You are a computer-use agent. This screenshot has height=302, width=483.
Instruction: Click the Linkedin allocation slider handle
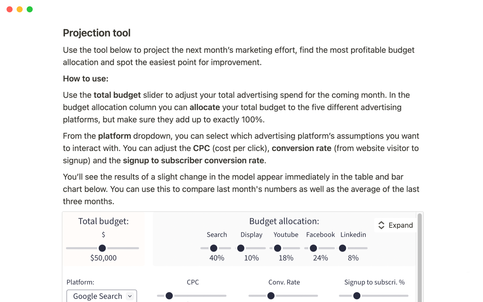(x=342, y=248)
